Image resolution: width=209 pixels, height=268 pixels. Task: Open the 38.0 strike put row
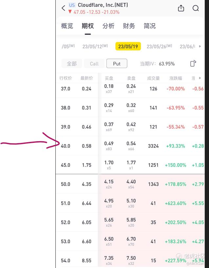pyautogui.click(x=130, y=108)
